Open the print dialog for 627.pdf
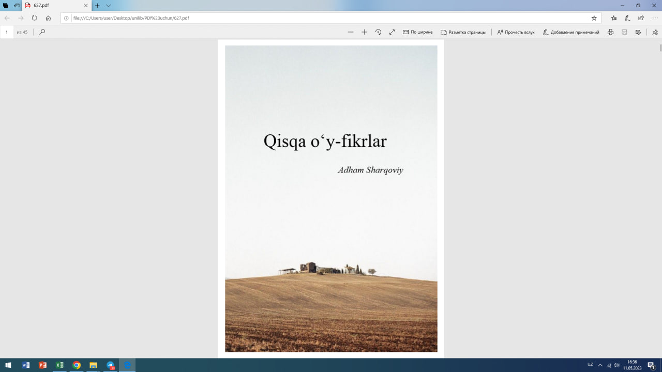 click(610, 32)
